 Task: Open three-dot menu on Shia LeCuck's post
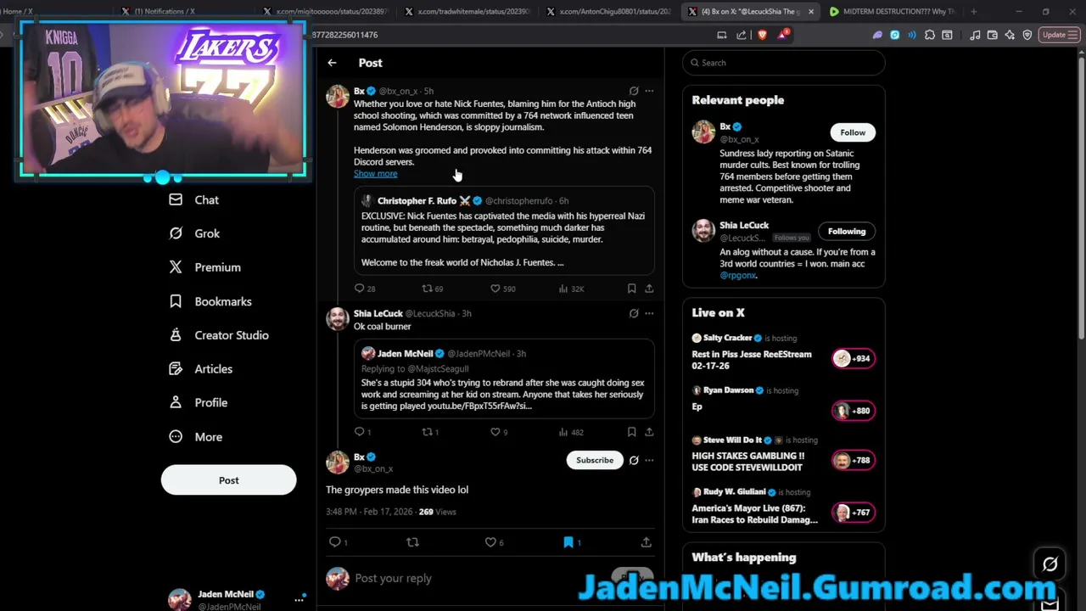click(649, 313)
